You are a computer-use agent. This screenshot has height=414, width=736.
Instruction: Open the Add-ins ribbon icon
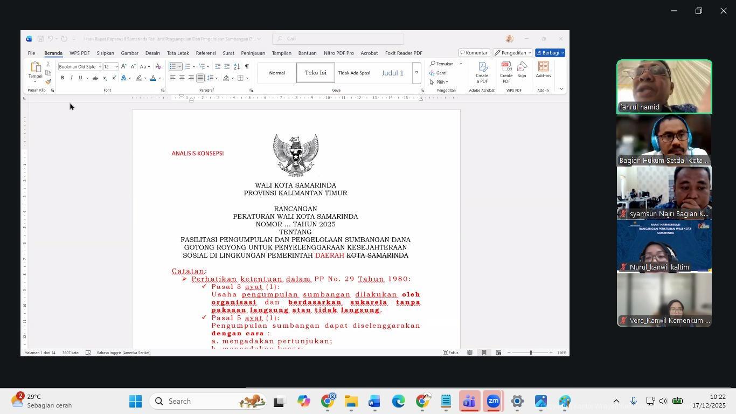(x=543, y=70)
